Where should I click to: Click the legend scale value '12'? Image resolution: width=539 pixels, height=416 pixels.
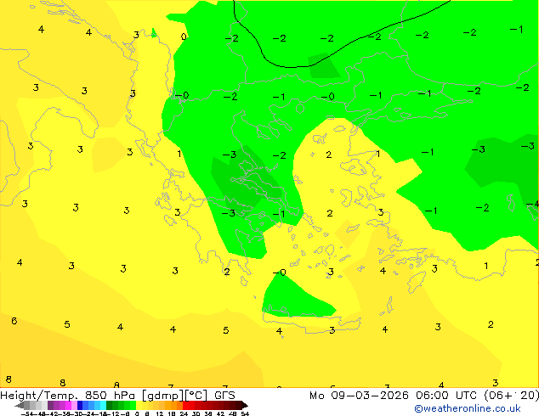[160, 413]
